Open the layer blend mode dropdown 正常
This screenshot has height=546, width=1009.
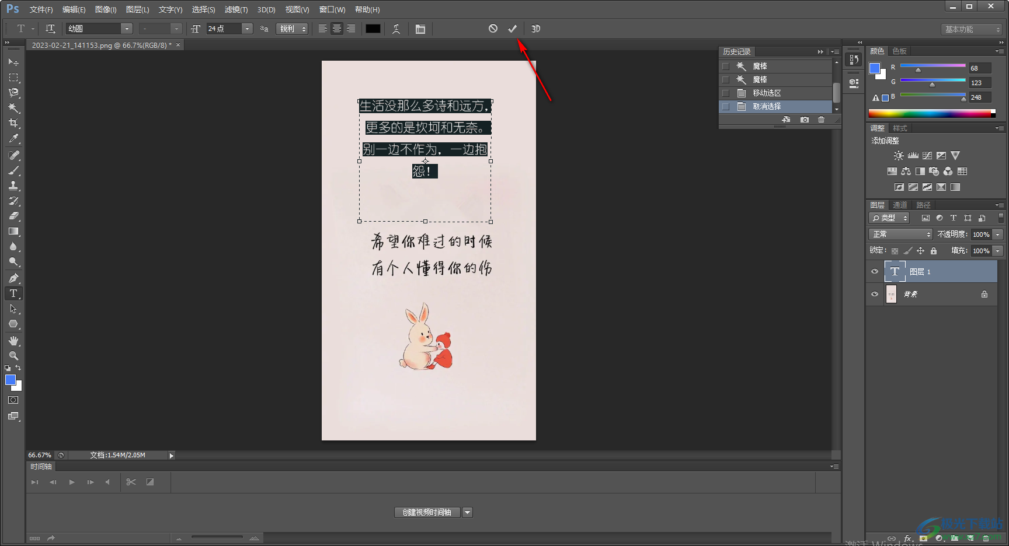pos(900,235)
